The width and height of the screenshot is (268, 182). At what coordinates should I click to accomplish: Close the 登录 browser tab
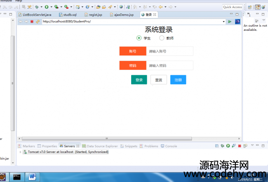pos(155,15)
